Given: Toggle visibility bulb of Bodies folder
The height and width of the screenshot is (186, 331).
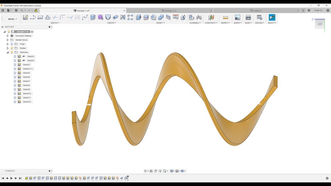Looking at the screenshot, I should tap(12, 48).
